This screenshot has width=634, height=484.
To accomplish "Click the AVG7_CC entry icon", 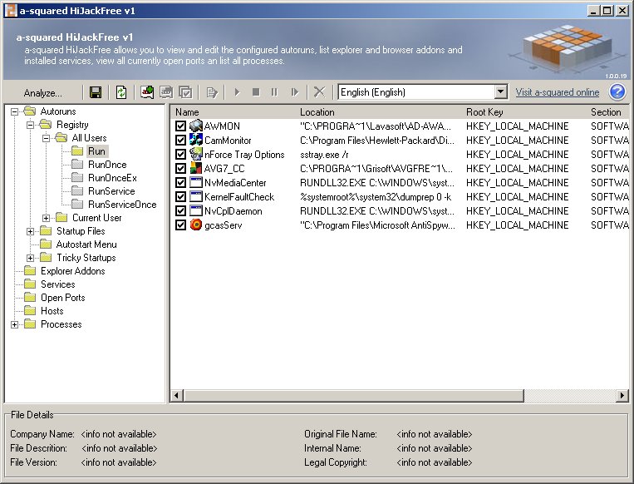I will pyautogui.click(x=196, y=169).
